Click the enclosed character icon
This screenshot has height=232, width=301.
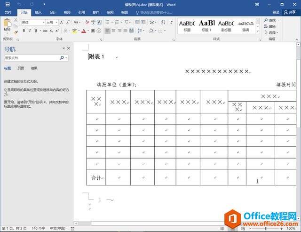click(x=99, y=31)
